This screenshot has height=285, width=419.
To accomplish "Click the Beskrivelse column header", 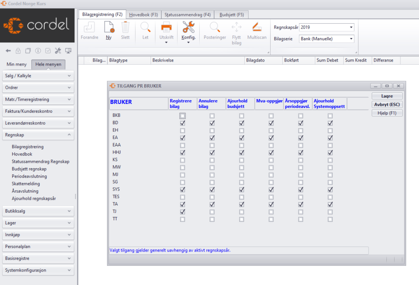I will pos(197,60).
